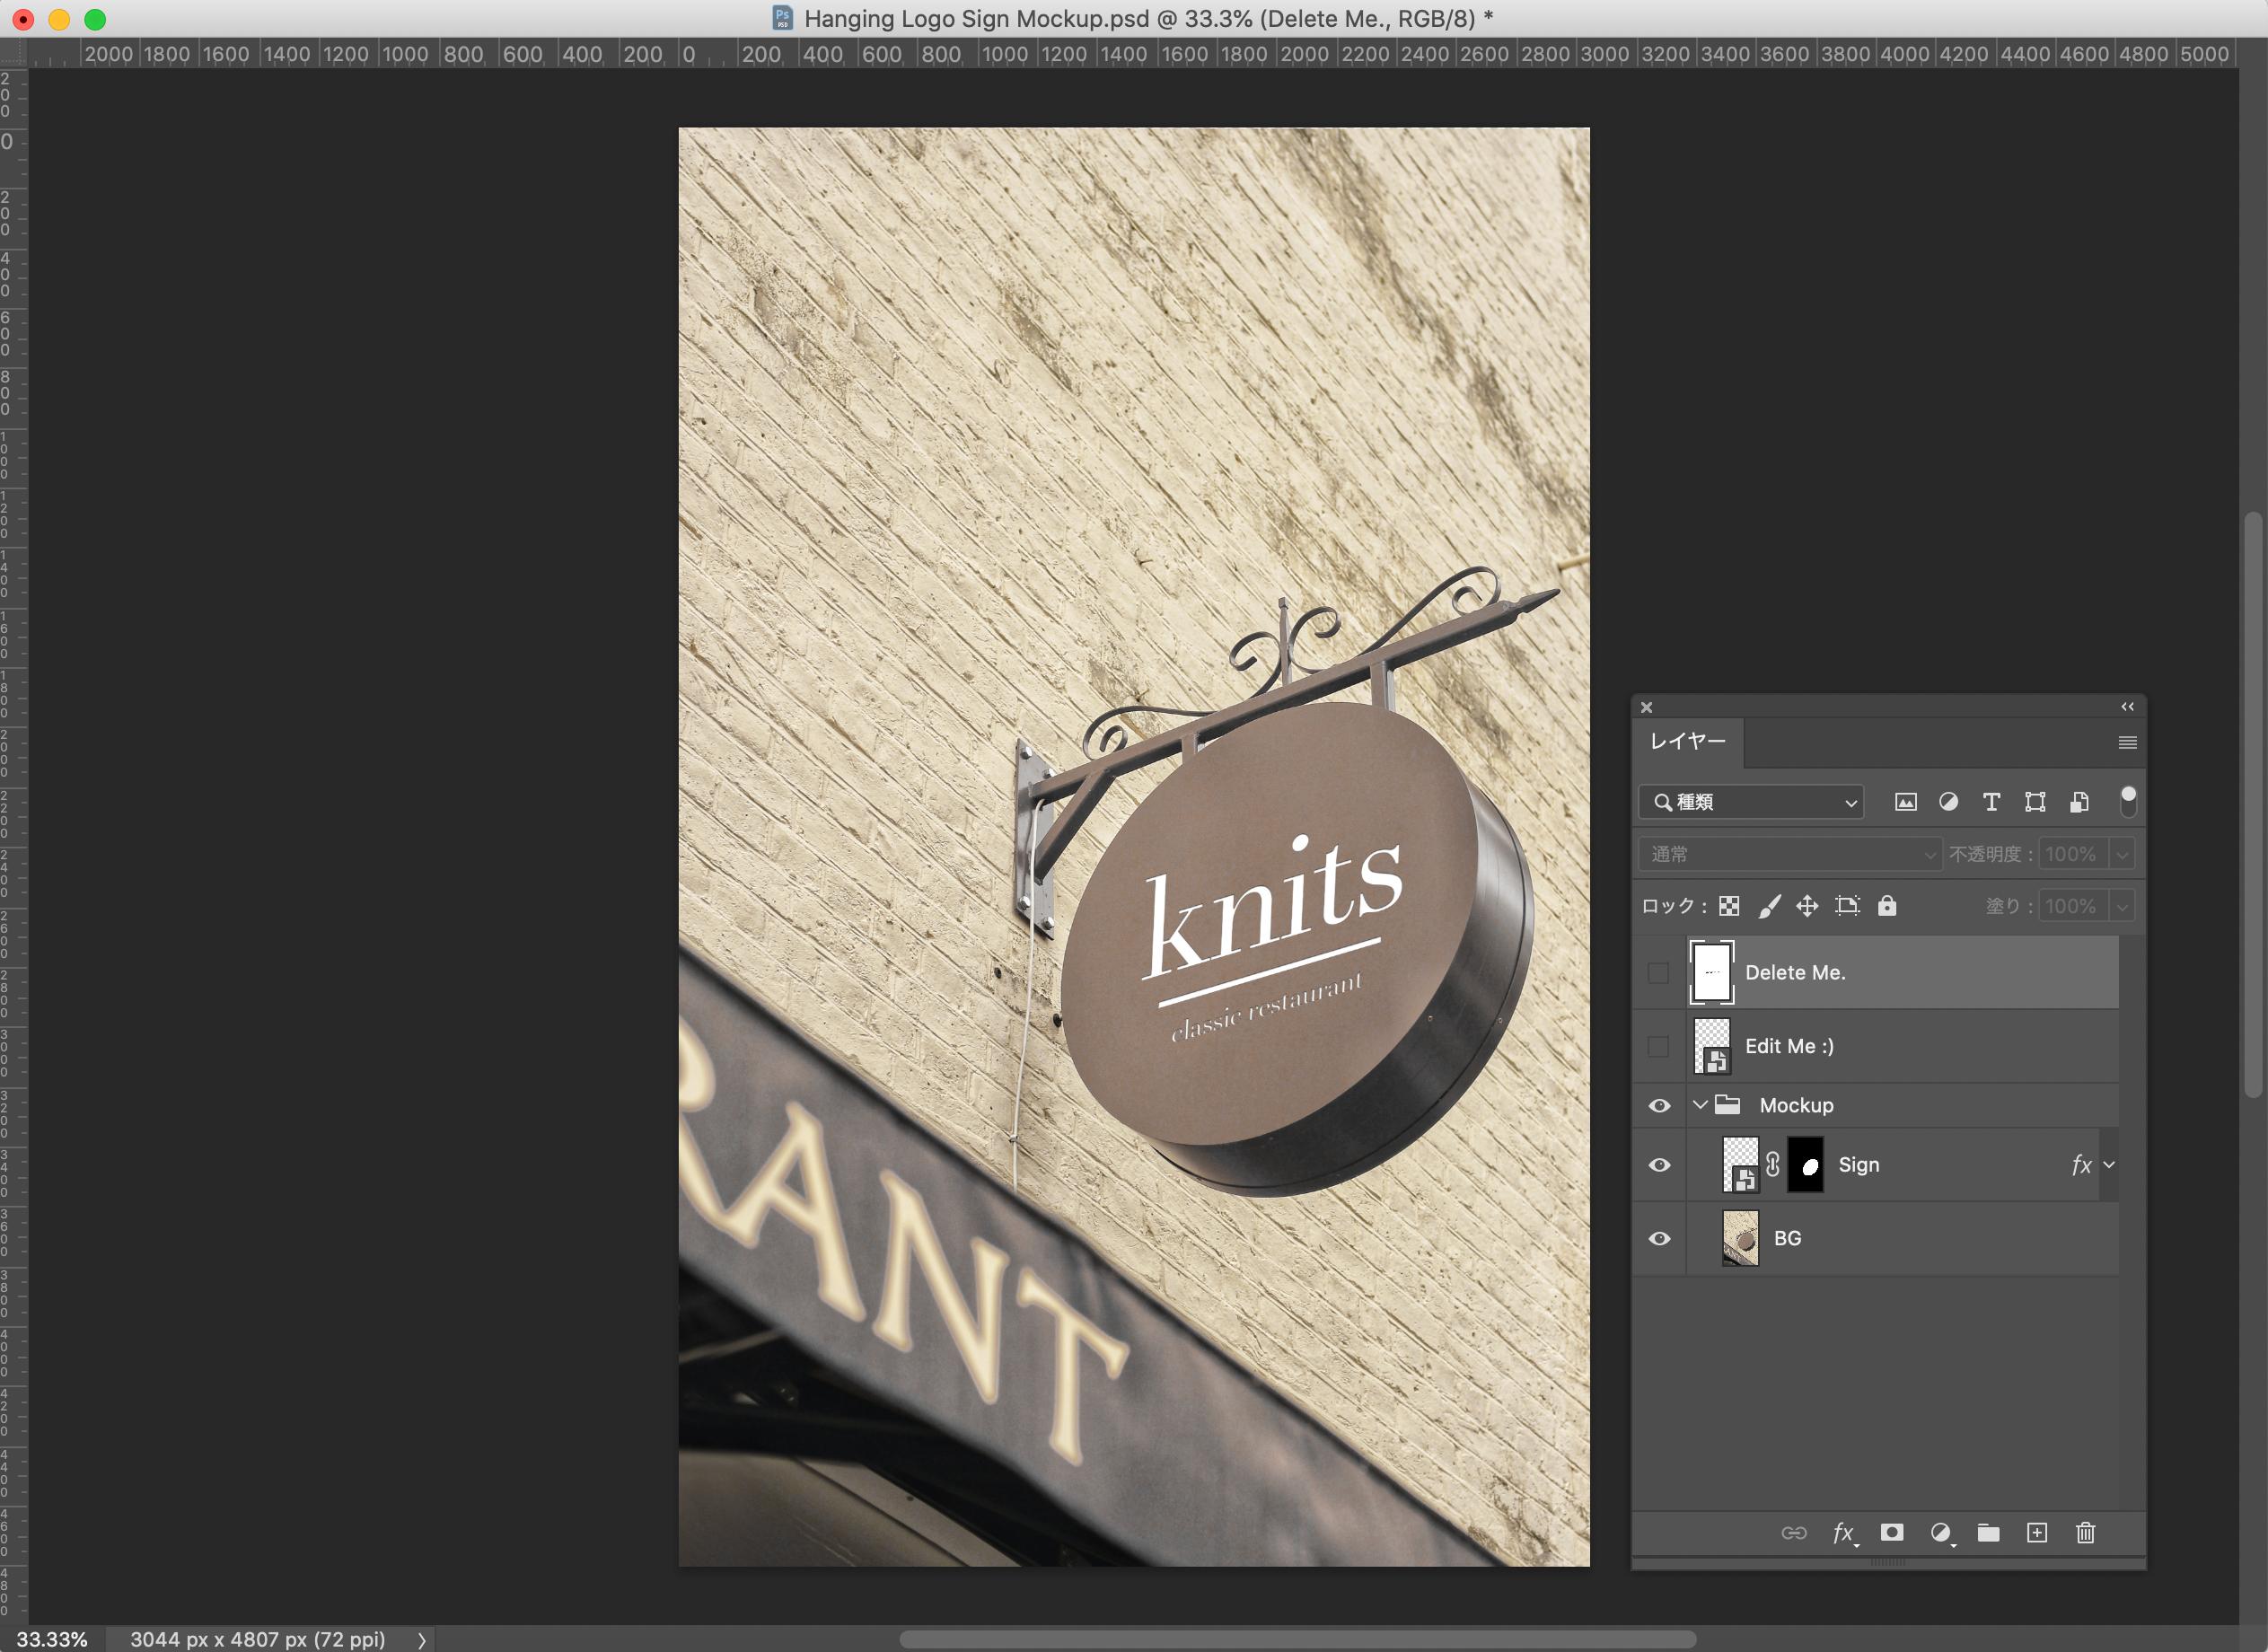Expand the Sign layer fx effects arrow
Viewport: 2268px width, 1652px height.
[x=2109, y=1165]
